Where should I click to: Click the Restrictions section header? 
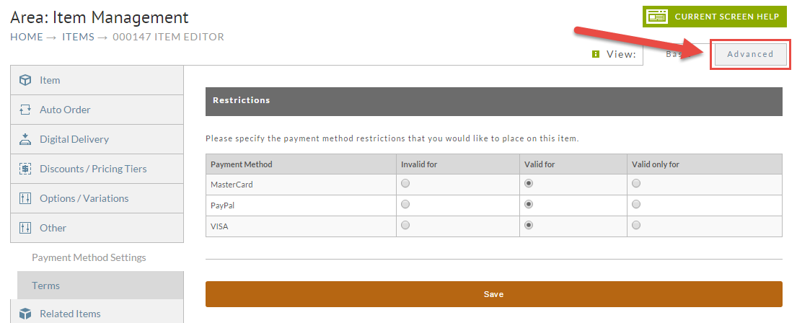click(x=493, y=101)
